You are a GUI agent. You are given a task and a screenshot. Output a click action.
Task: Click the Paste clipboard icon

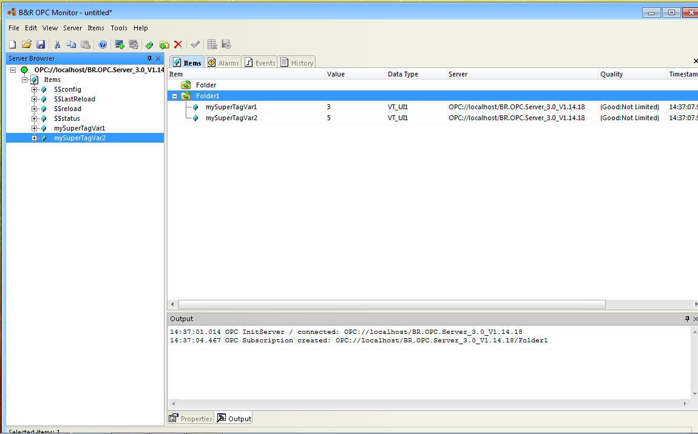[x=86, y=44]
